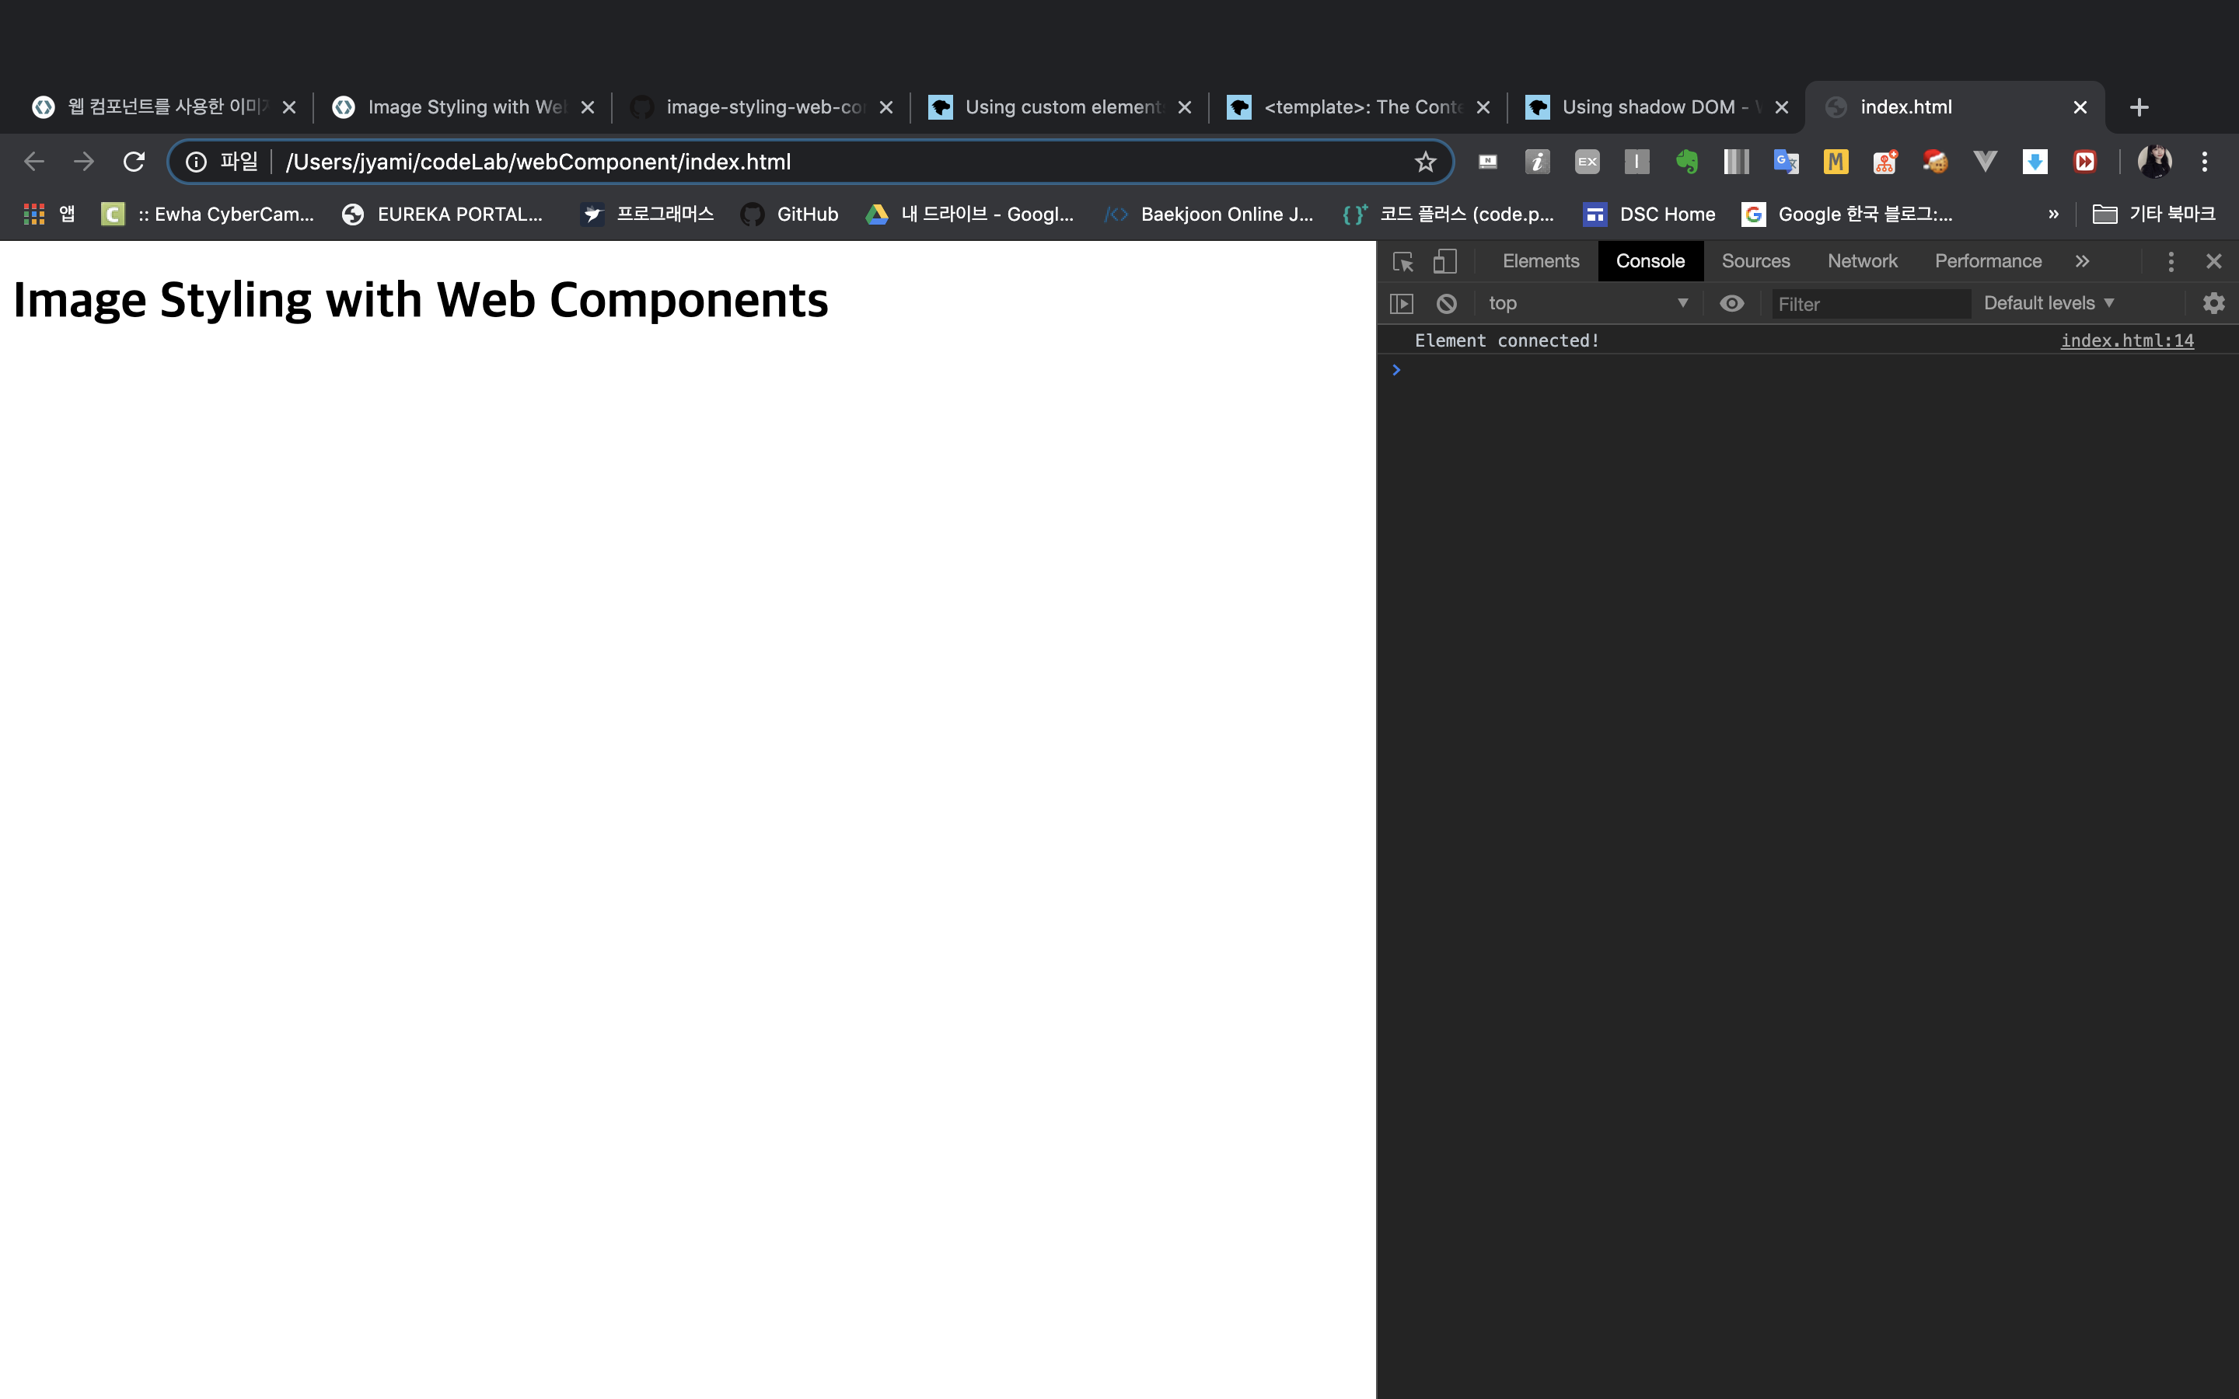Click the inspect element picker icon
The height and width of the screenshot is (1399, 2239).
click(1402, 262)
